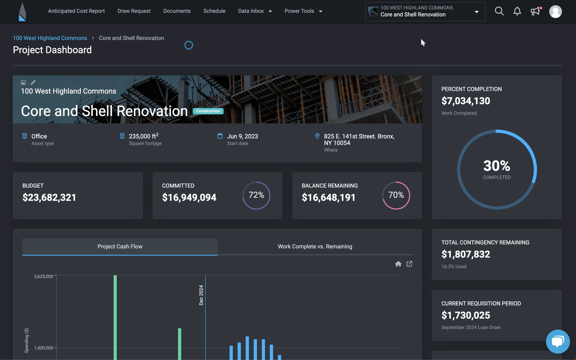
Task: Click the Current Requisition Period $1,730,025 value
Action: pos(466,316)
